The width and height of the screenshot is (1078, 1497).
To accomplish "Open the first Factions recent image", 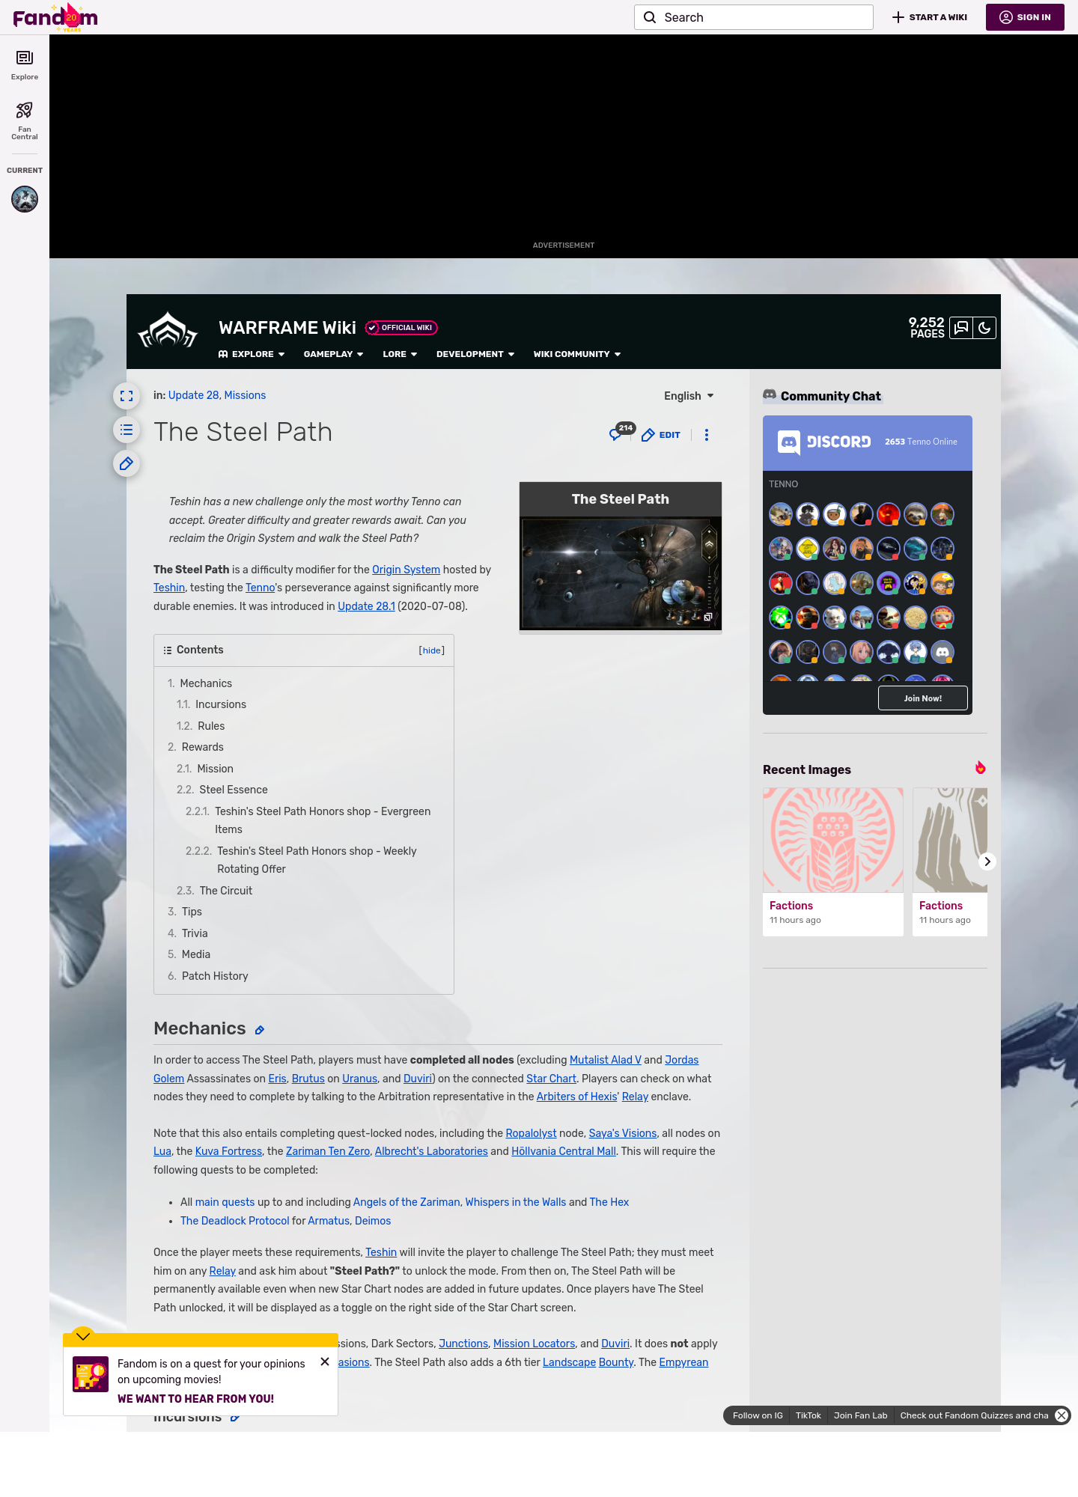I will 833,840.
